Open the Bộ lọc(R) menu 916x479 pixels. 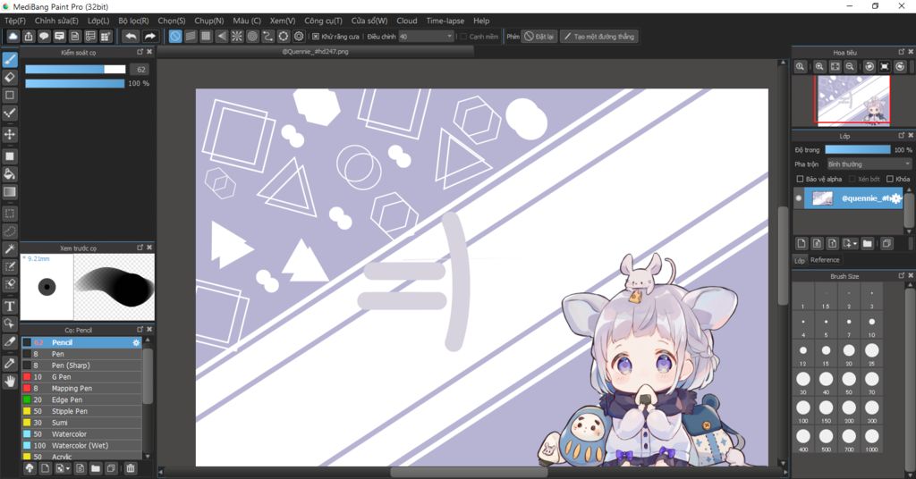pos(133,21)
